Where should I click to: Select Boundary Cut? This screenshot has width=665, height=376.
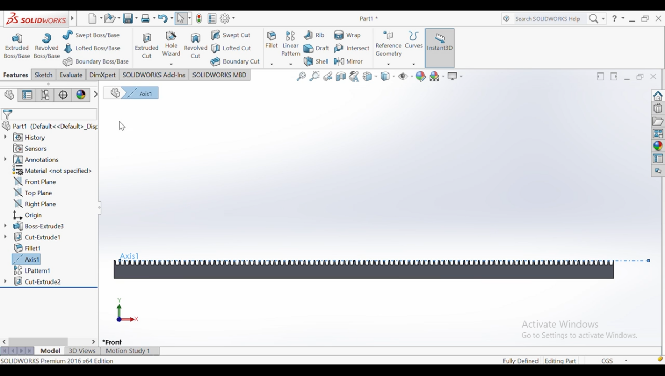tap(235, 61)
